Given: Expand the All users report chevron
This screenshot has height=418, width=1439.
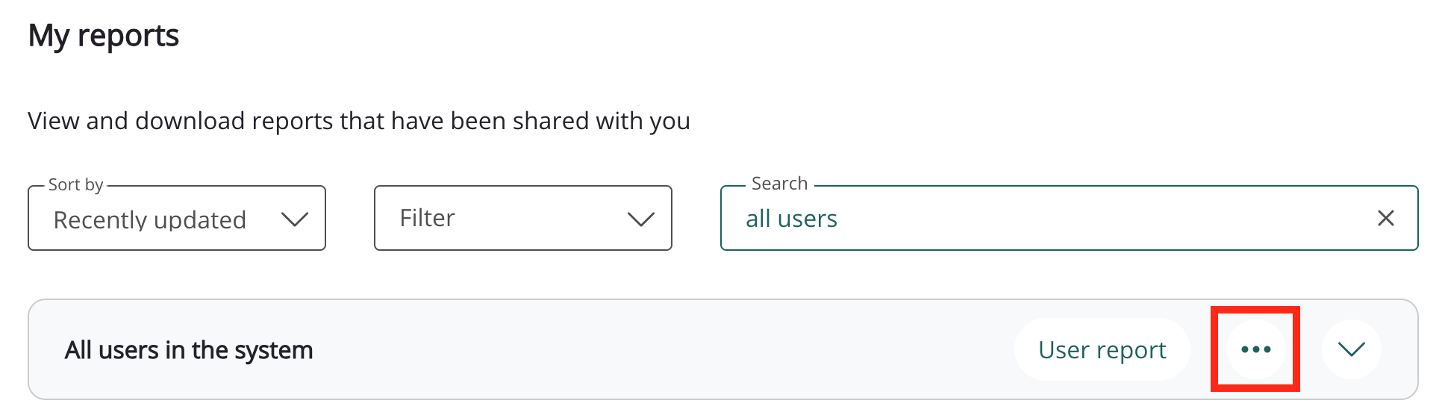Looking at the screenshot, I should [1351, 349].
